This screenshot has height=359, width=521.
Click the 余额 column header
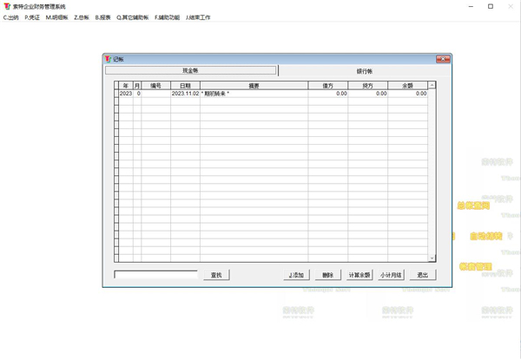pos(408,86)
